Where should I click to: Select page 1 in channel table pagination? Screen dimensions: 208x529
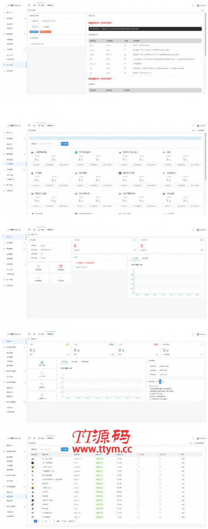(36, 521)
